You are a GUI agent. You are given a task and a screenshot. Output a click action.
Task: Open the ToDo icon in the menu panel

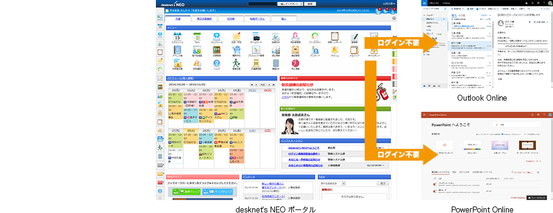point(197,36)
